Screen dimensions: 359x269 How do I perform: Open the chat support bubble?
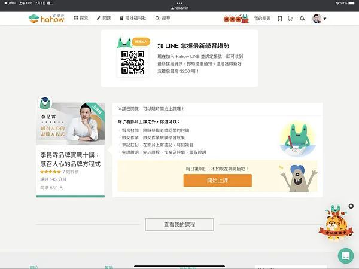pos(346,255)
